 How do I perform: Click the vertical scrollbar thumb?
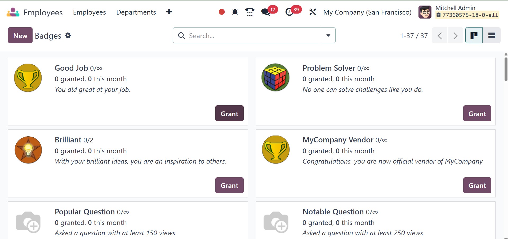coord(506,69)
